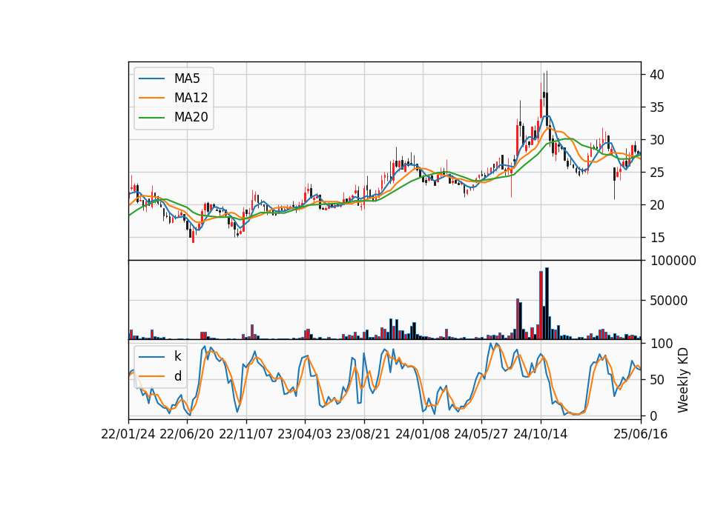The width and height of the screenshot is (712, 511).
Task: Click the volume axis value 100000
Action: (673, 261)
